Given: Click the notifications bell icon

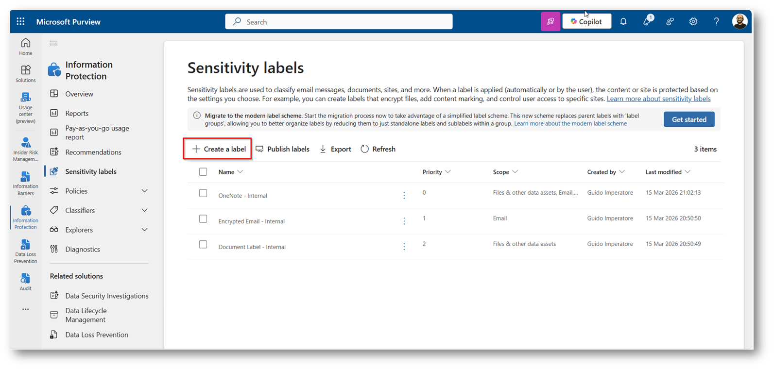Looking at the screenshot, I should [x=623, y=21].
